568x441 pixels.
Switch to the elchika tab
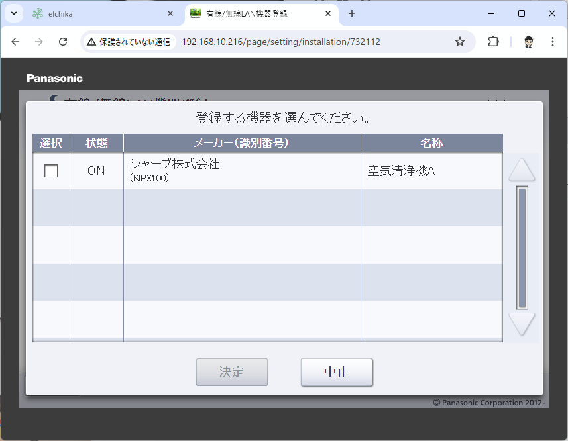click(x=93, y=13)
